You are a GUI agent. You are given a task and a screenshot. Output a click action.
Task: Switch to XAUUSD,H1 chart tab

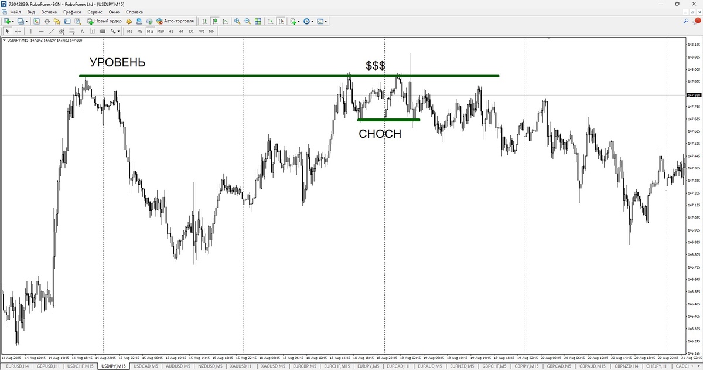(x=241, y=366)
